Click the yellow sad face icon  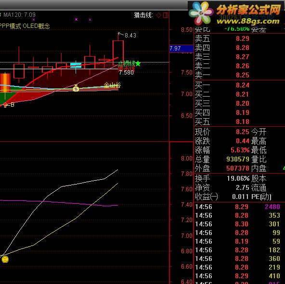pos(5,259)
